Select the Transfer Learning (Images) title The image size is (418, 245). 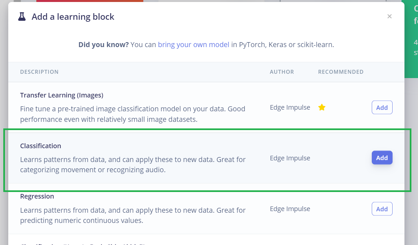coord(62,95)
